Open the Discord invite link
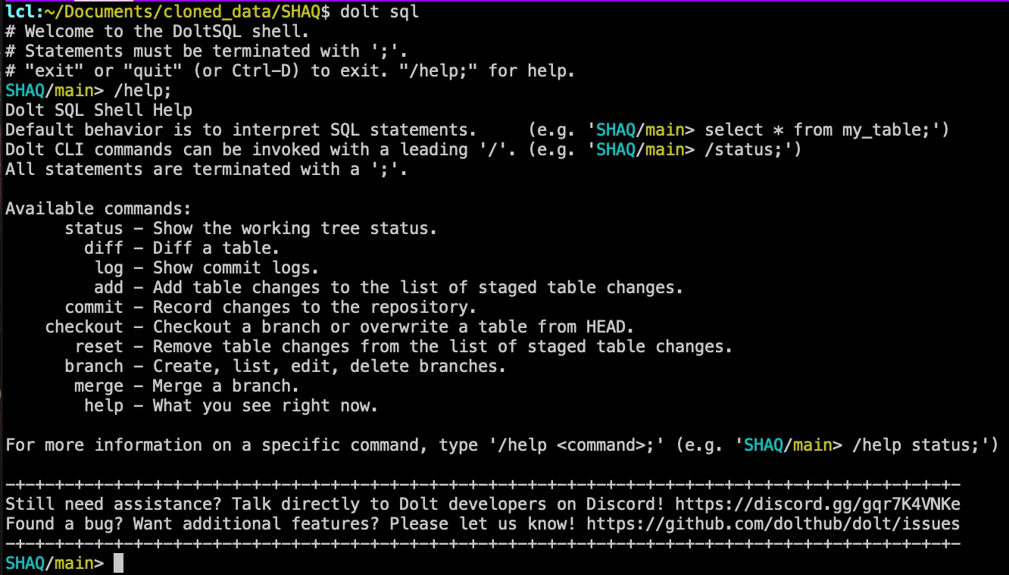1009x575 pixels. tap(817, 505)
